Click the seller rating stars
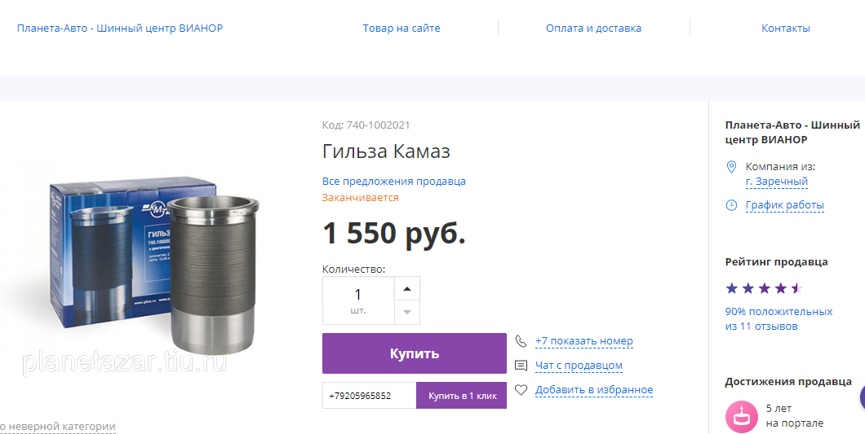The height and width of the screenshot is (434, 865). click(x=764, y=288)
